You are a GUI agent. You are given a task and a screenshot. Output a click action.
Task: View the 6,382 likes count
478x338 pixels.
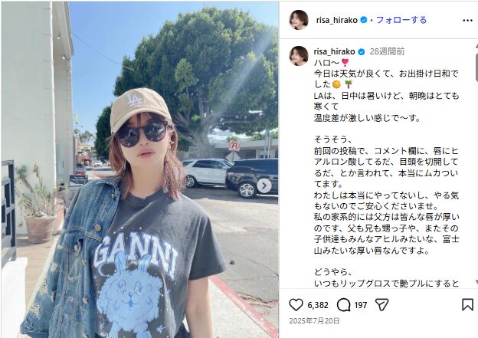pos(318,305)
